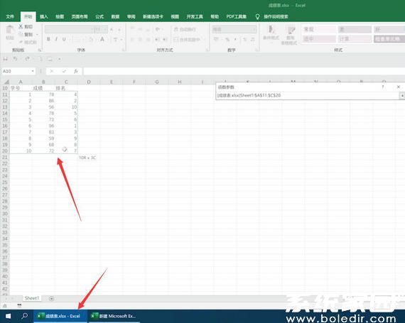Open the Windows Start button
405x323 pixels.
click(x=8, y=316)
